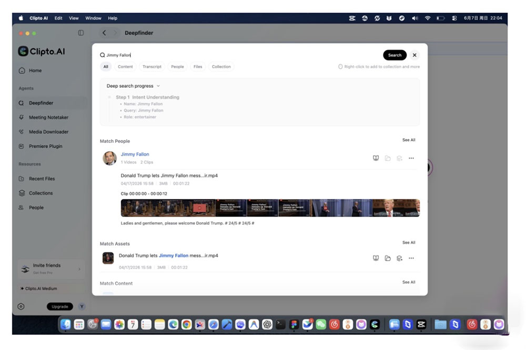Open more options for the Jimmy Fallon person
Image resolution: width=526 pixels, height=350 pixels.
coord(411,158)
